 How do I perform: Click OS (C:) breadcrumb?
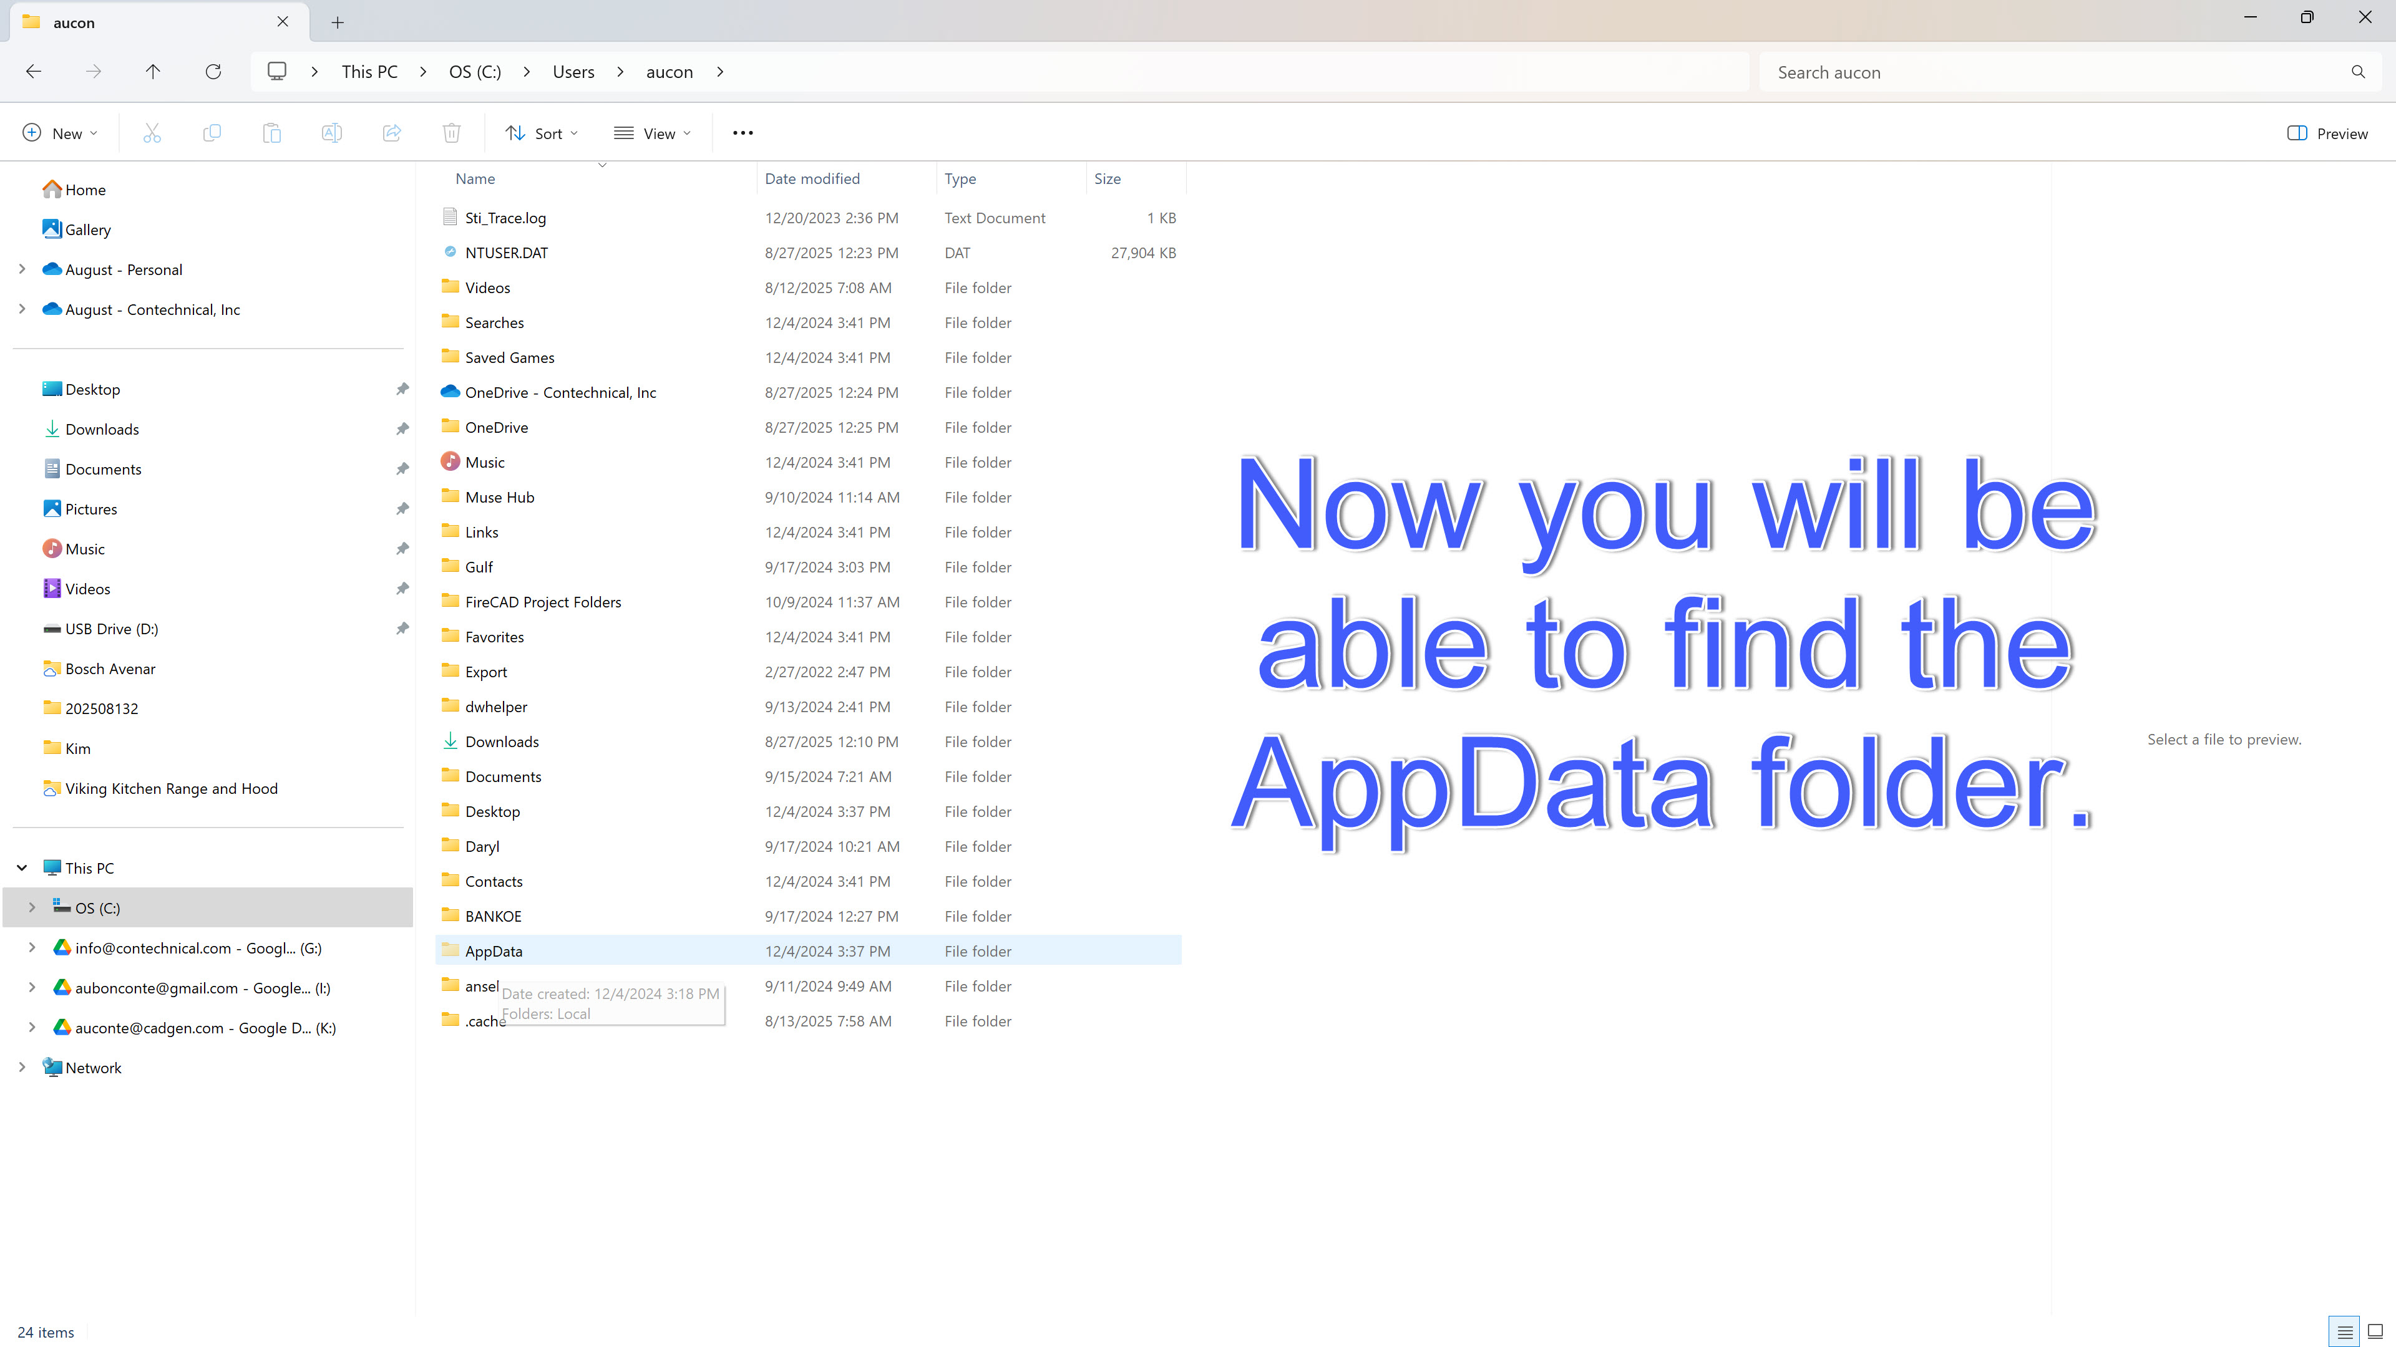point(475,72)
